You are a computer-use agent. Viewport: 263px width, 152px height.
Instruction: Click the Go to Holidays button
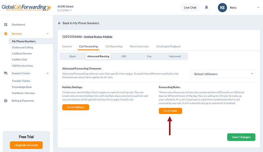(76, 107)
